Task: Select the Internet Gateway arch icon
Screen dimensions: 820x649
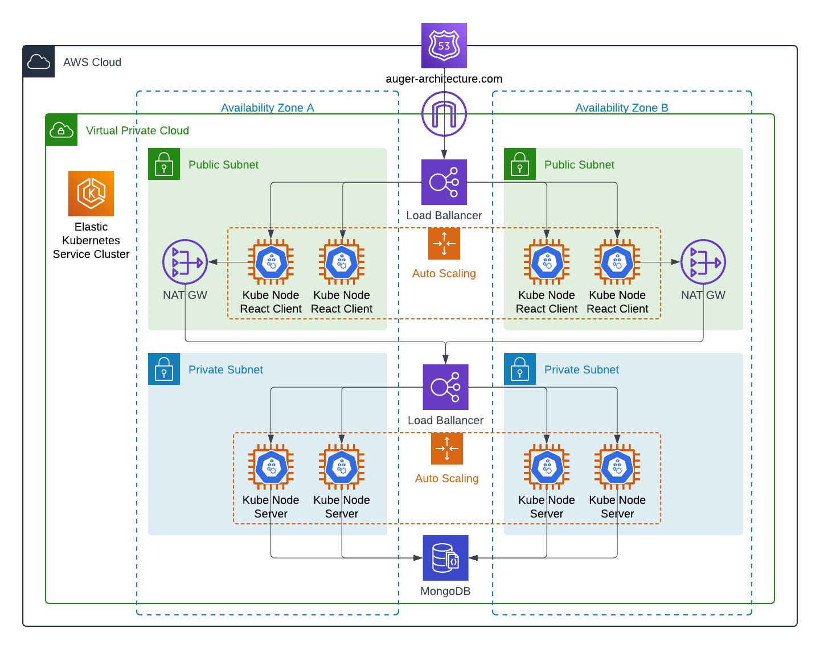Action: point(444,114)
